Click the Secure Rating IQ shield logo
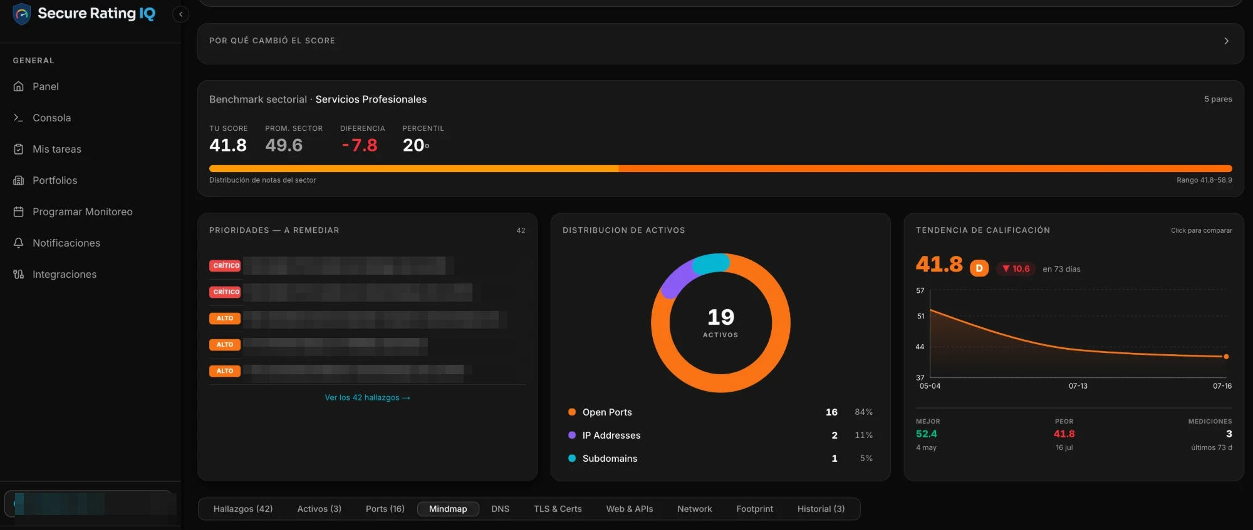This screenshot has height=530, width=1253. pyautogui.click(x=21, y=14)
